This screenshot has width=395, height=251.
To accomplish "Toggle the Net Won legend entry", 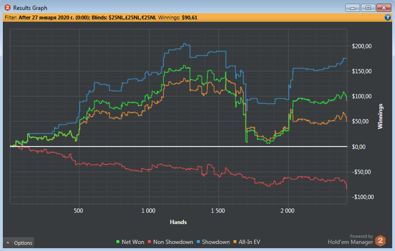I will click(130, 242).
